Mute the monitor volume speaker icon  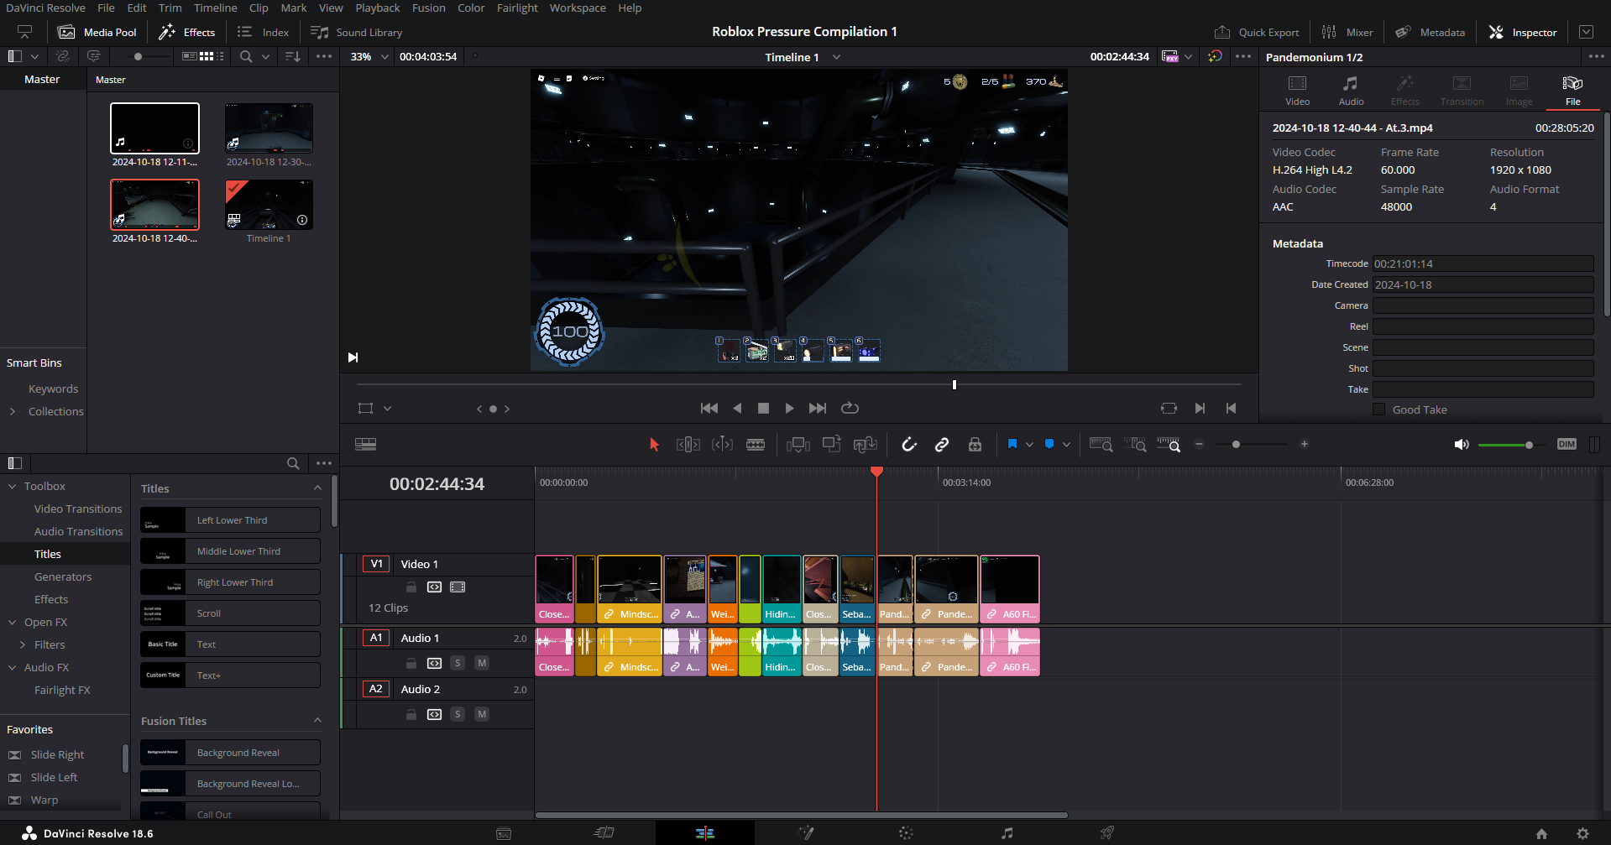[1462, 445]
